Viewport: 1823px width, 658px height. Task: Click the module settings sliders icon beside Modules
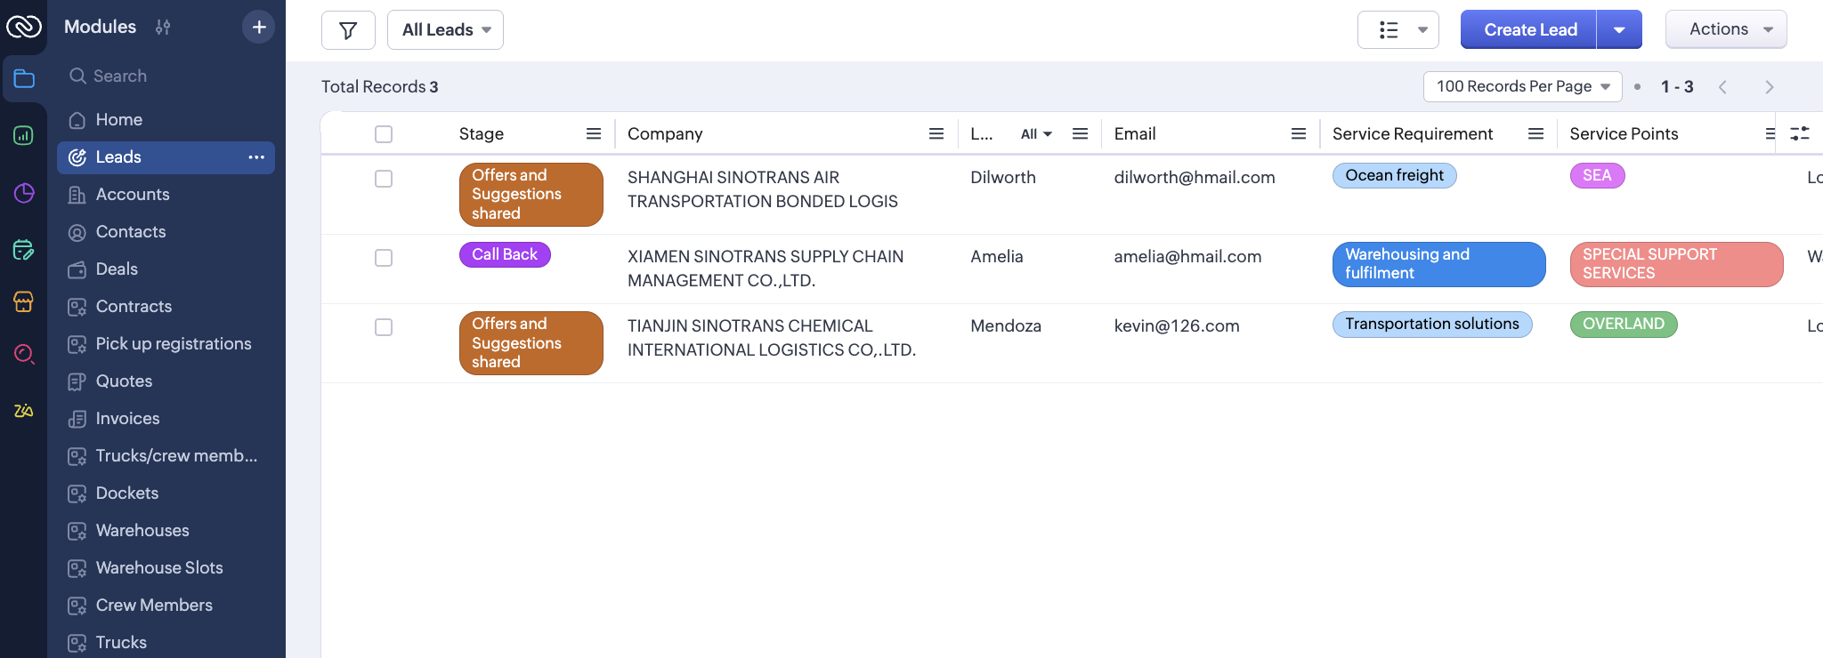[x=163, y=27]
